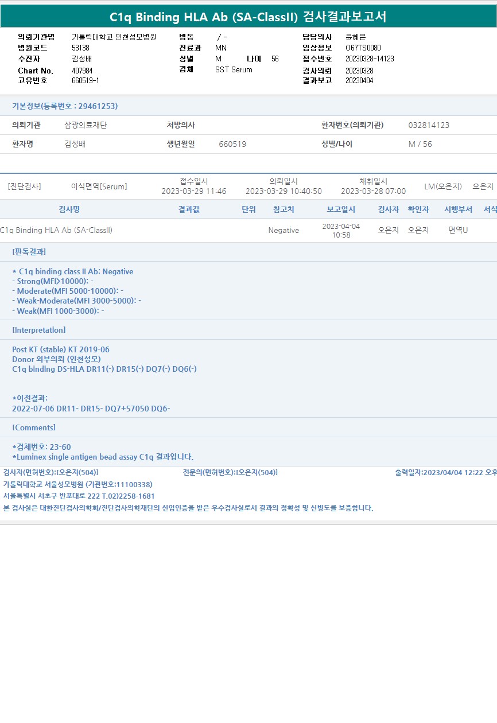The width and height of the screenshot is (497, 723).
Task: Click the report title C1q Binding HLA Ab header
Action: (x=248, y=17)
